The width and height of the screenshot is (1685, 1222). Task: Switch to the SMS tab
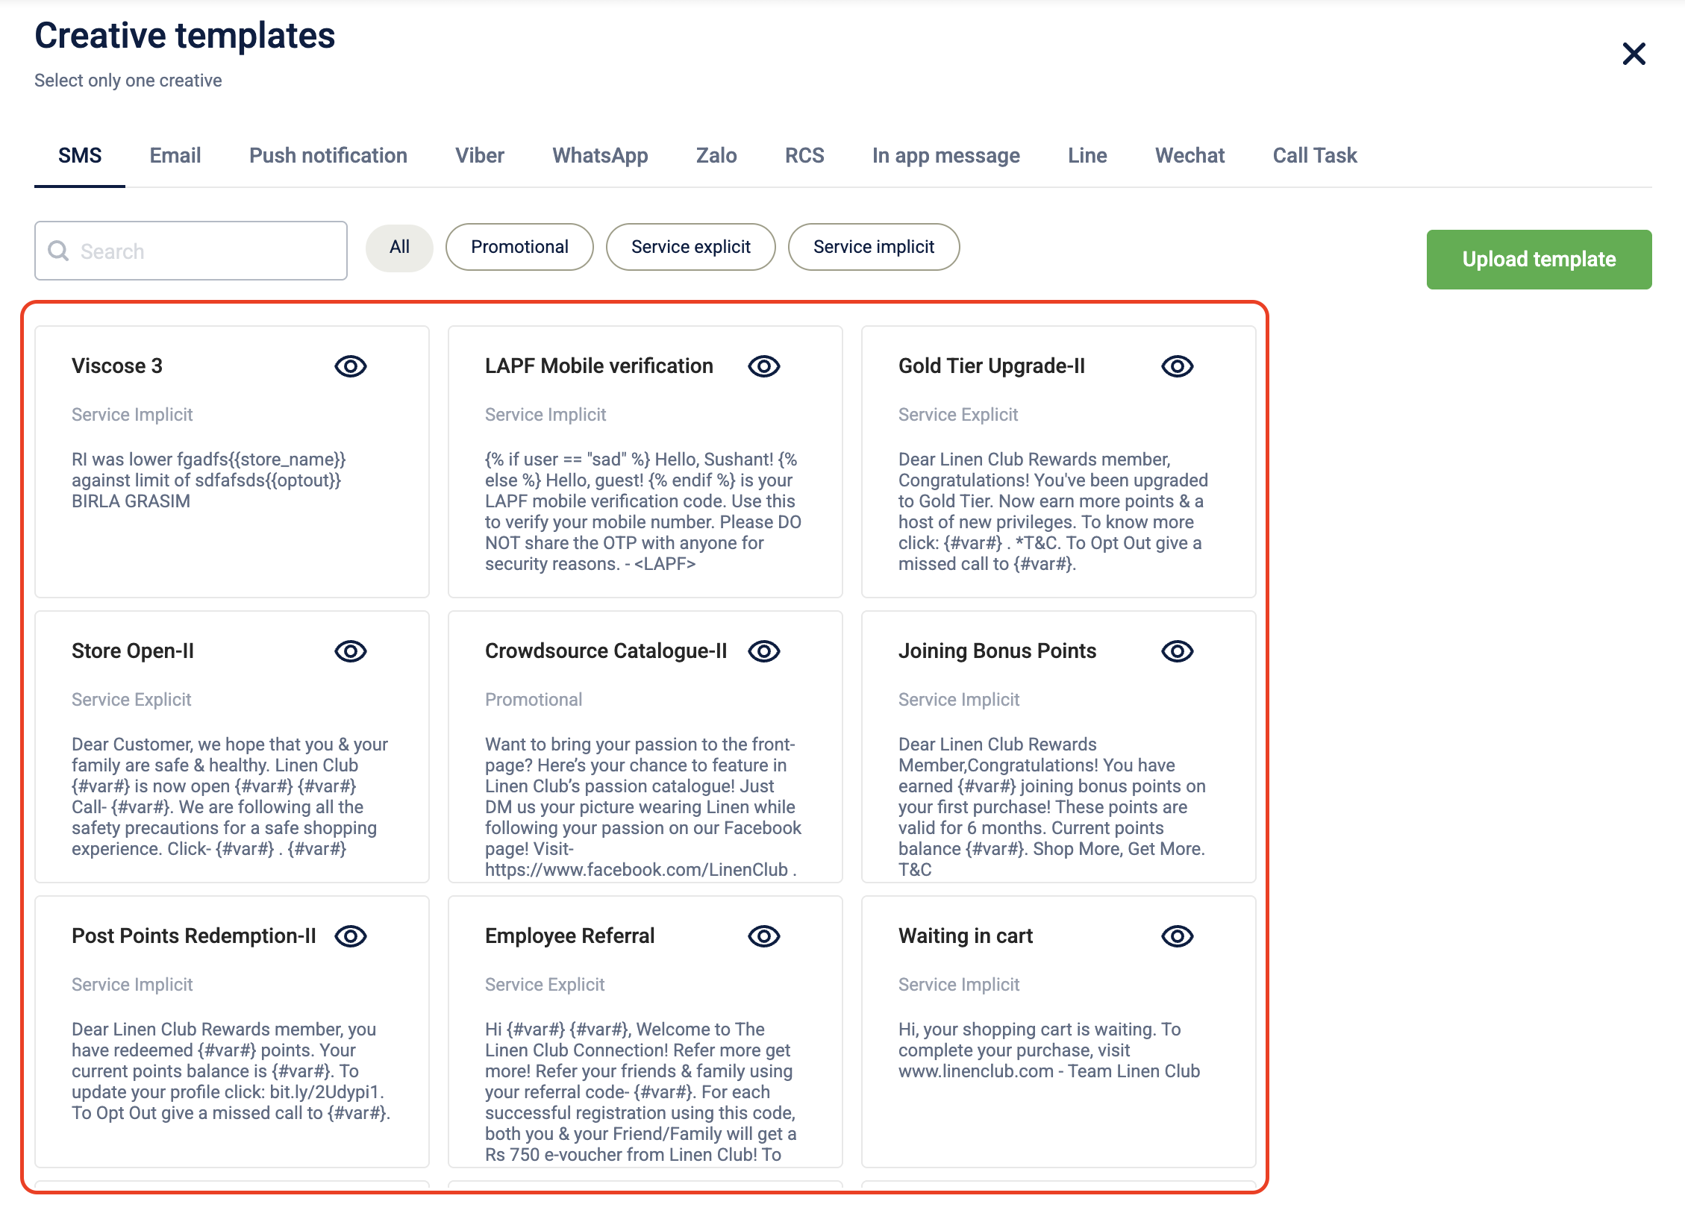pyautogui.click(x=80, y=155)
